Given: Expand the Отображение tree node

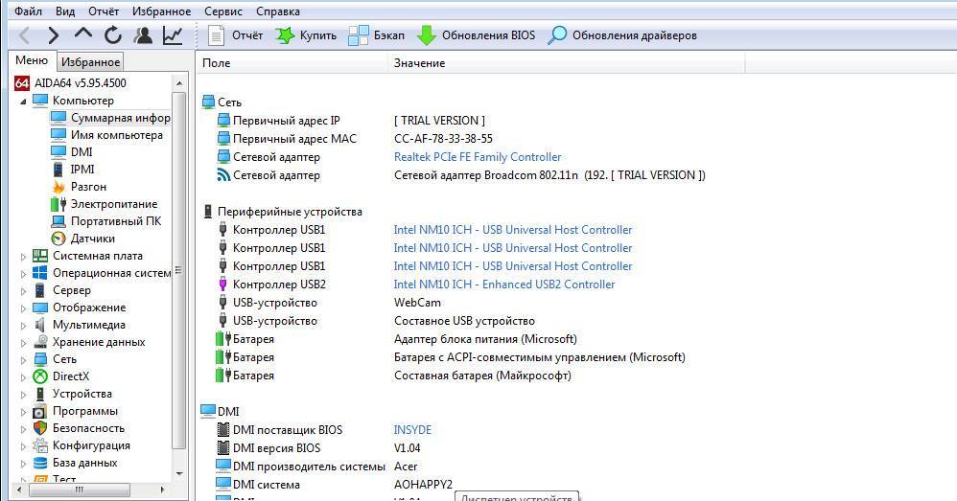Looking at the screenshot, I should [x=23, y=308].
